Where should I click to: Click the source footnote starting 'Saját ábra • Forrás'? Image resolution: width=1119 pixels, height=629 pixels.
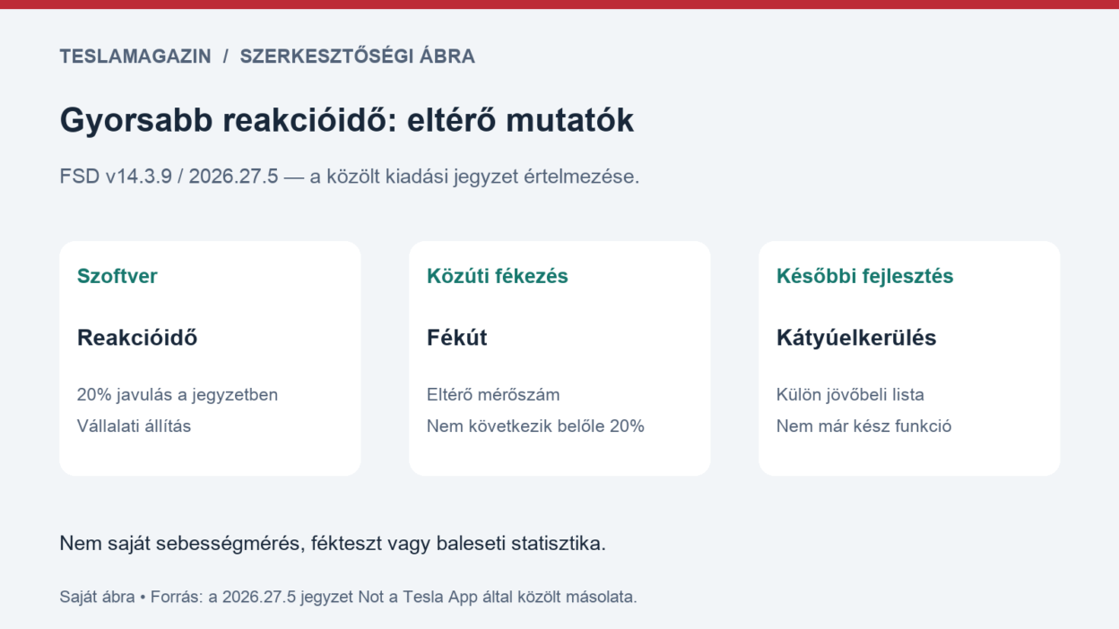(348, 597)
